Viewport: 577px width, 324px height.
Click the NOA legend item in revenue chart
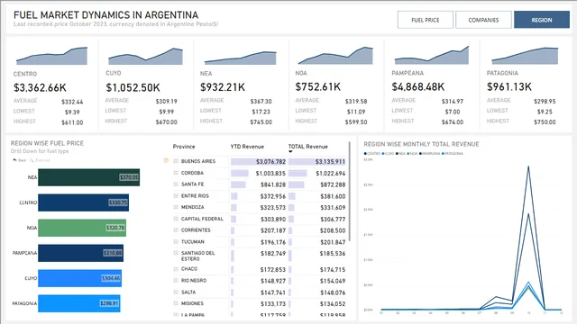(413, 154)
